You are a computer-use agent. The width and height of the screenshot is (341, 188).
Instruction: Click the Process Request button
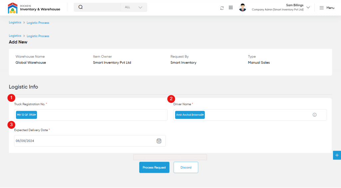tap(154, 167)
